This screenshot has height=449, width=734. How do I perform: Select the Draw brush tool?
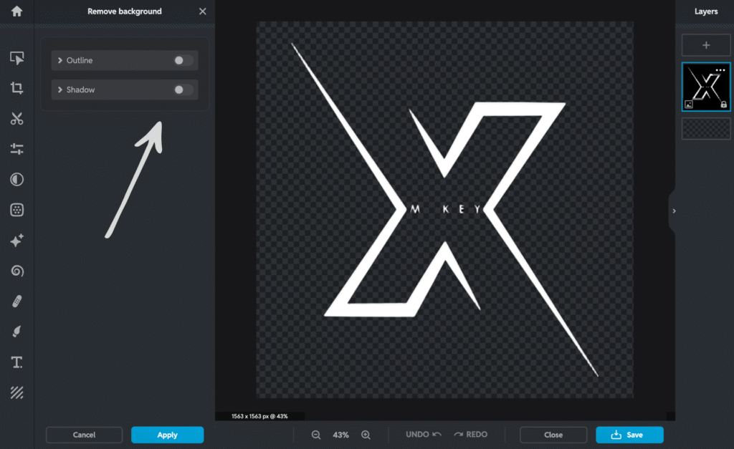tap(17, 332)
